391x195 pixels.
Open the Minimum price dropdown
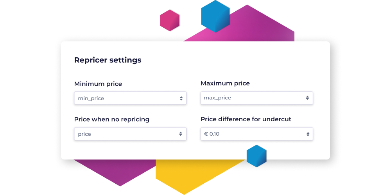click(x=130, y=98)
